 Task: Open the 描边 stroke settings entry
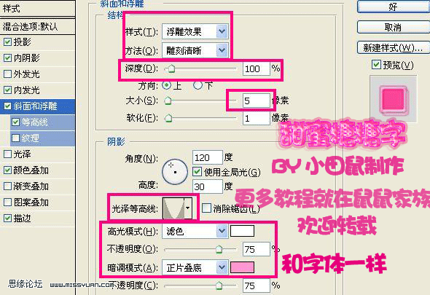coord(22,219)
